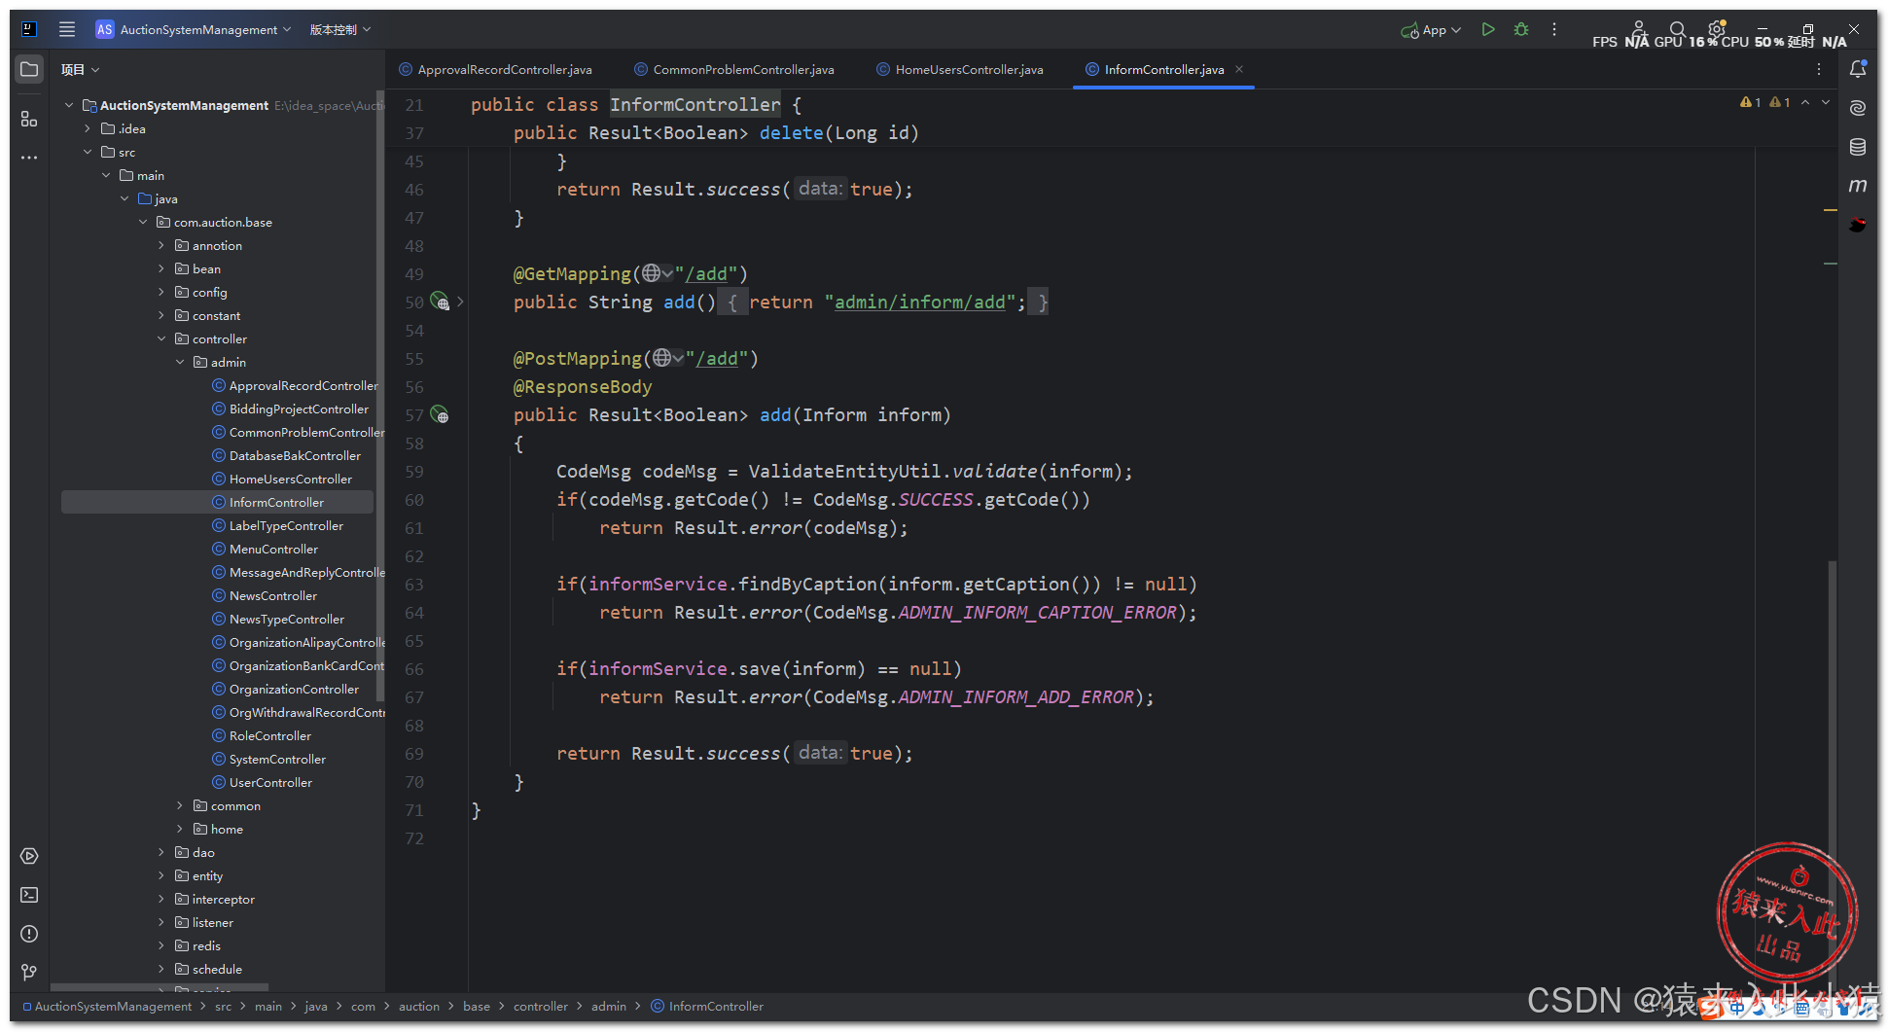Click breadcrumb AuctionSystemManagement in navigation bar
This screenshot has height=1032, width=1888.
point(113,1006)
